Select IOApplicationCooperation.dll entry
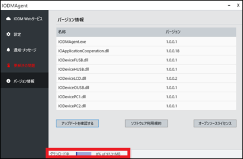243x159 pixels. [84, 51]
